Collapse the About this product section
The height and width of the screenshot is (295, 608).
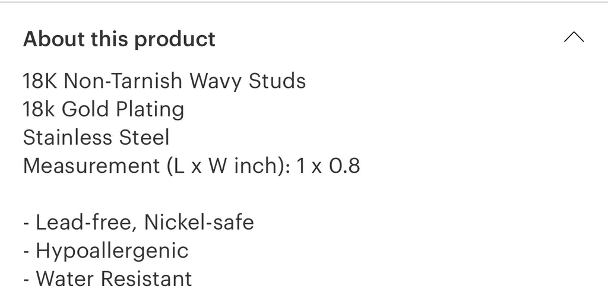point(574,38)
